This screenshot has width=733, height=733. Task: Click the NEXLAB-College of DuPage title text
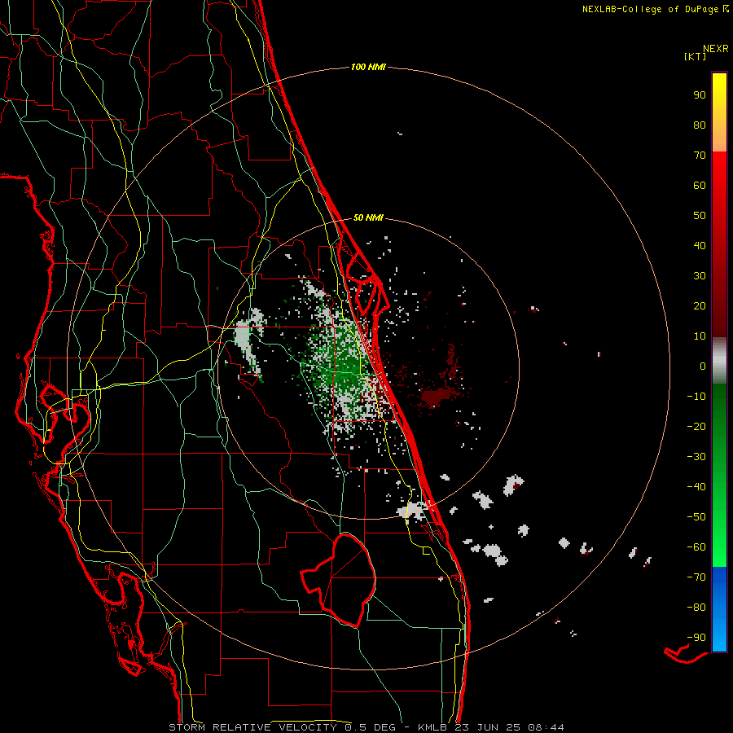coord(650,9)
